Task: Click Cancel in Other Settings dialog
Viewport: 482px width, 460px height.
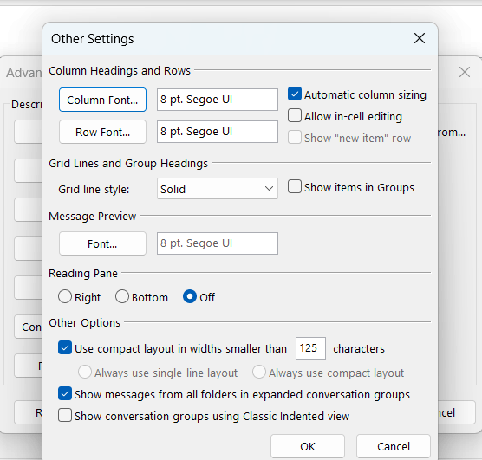Action: tap(394, 446)
